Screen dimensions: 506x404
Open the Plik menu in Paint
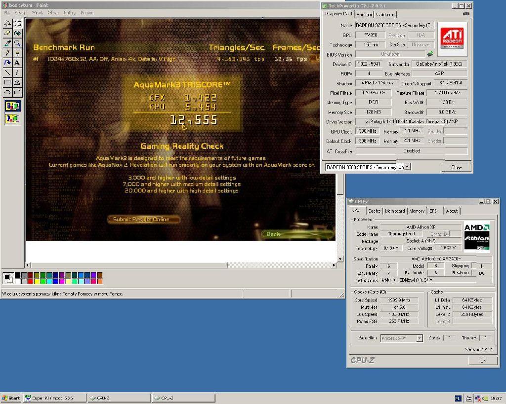(6, 12)
